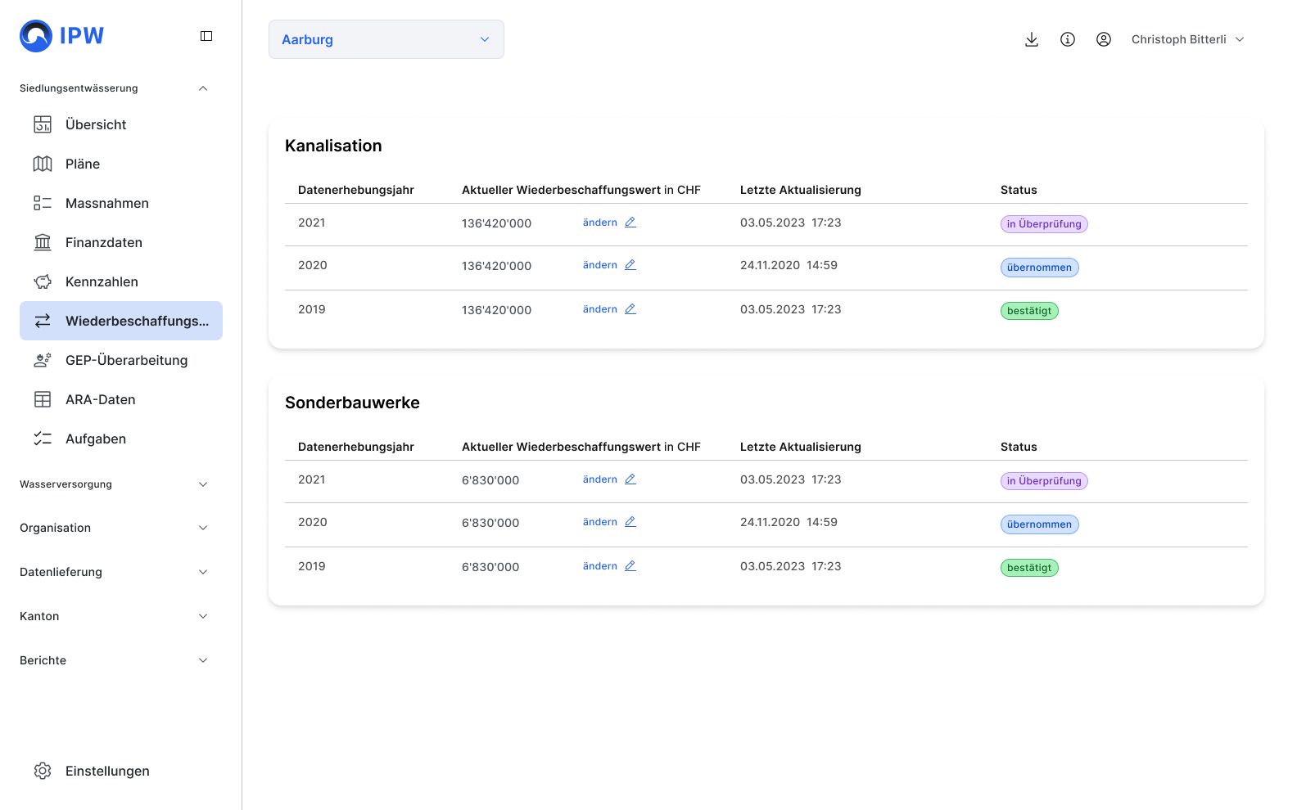The image size is (1297, 810).
Task: Click ändern link for Sonderbauwerke 2021
Action: click(600, 479)
